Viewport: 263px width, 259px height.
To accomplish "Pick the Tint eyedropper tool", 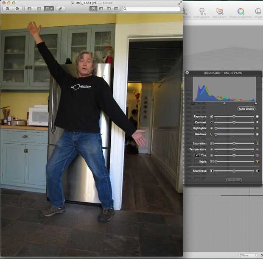I will pyautogui.click(x=197, y=155).
